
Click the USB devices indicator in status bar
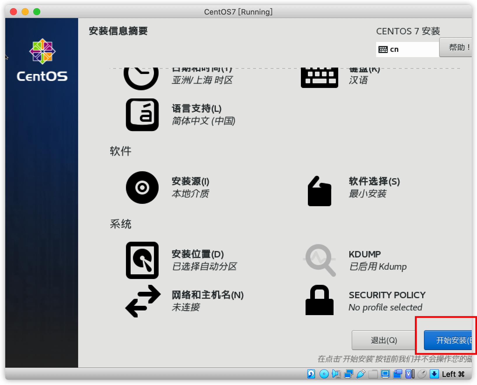point(361,374)
